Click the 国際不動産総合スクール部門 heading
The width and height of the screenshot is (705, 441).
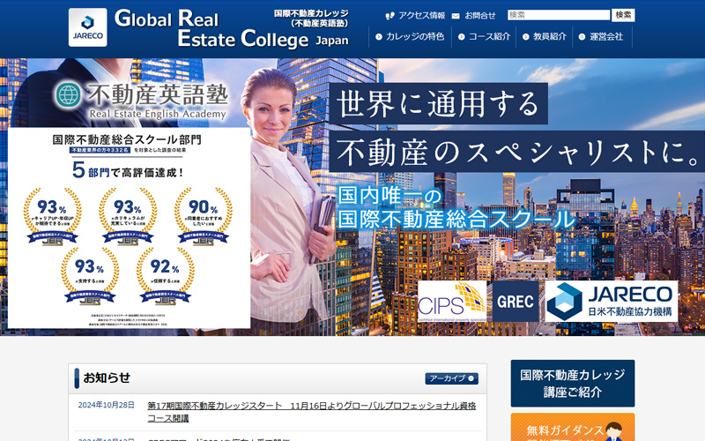pyautogui.click(x=127, y=139)
